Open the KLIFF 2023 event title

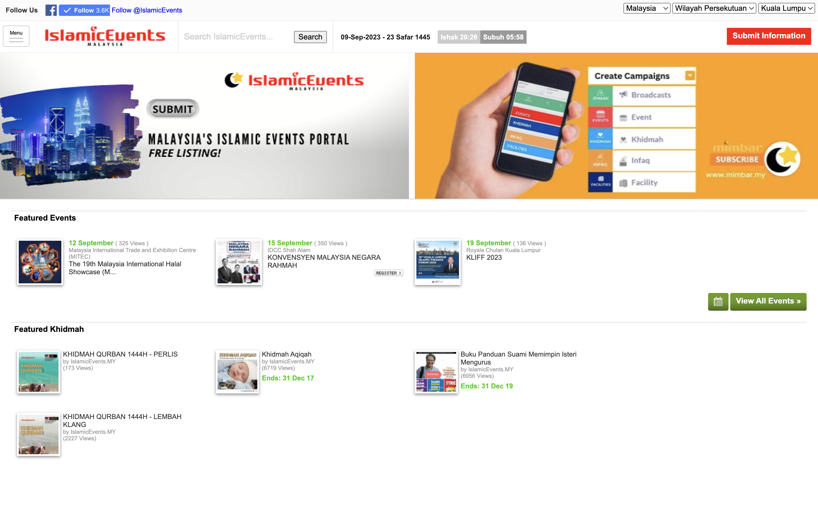pos(484,257)
